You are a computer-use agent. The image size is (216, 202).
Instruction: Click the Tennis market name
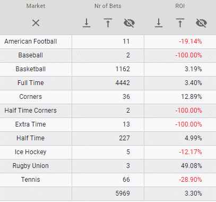[x=31, y=180]
